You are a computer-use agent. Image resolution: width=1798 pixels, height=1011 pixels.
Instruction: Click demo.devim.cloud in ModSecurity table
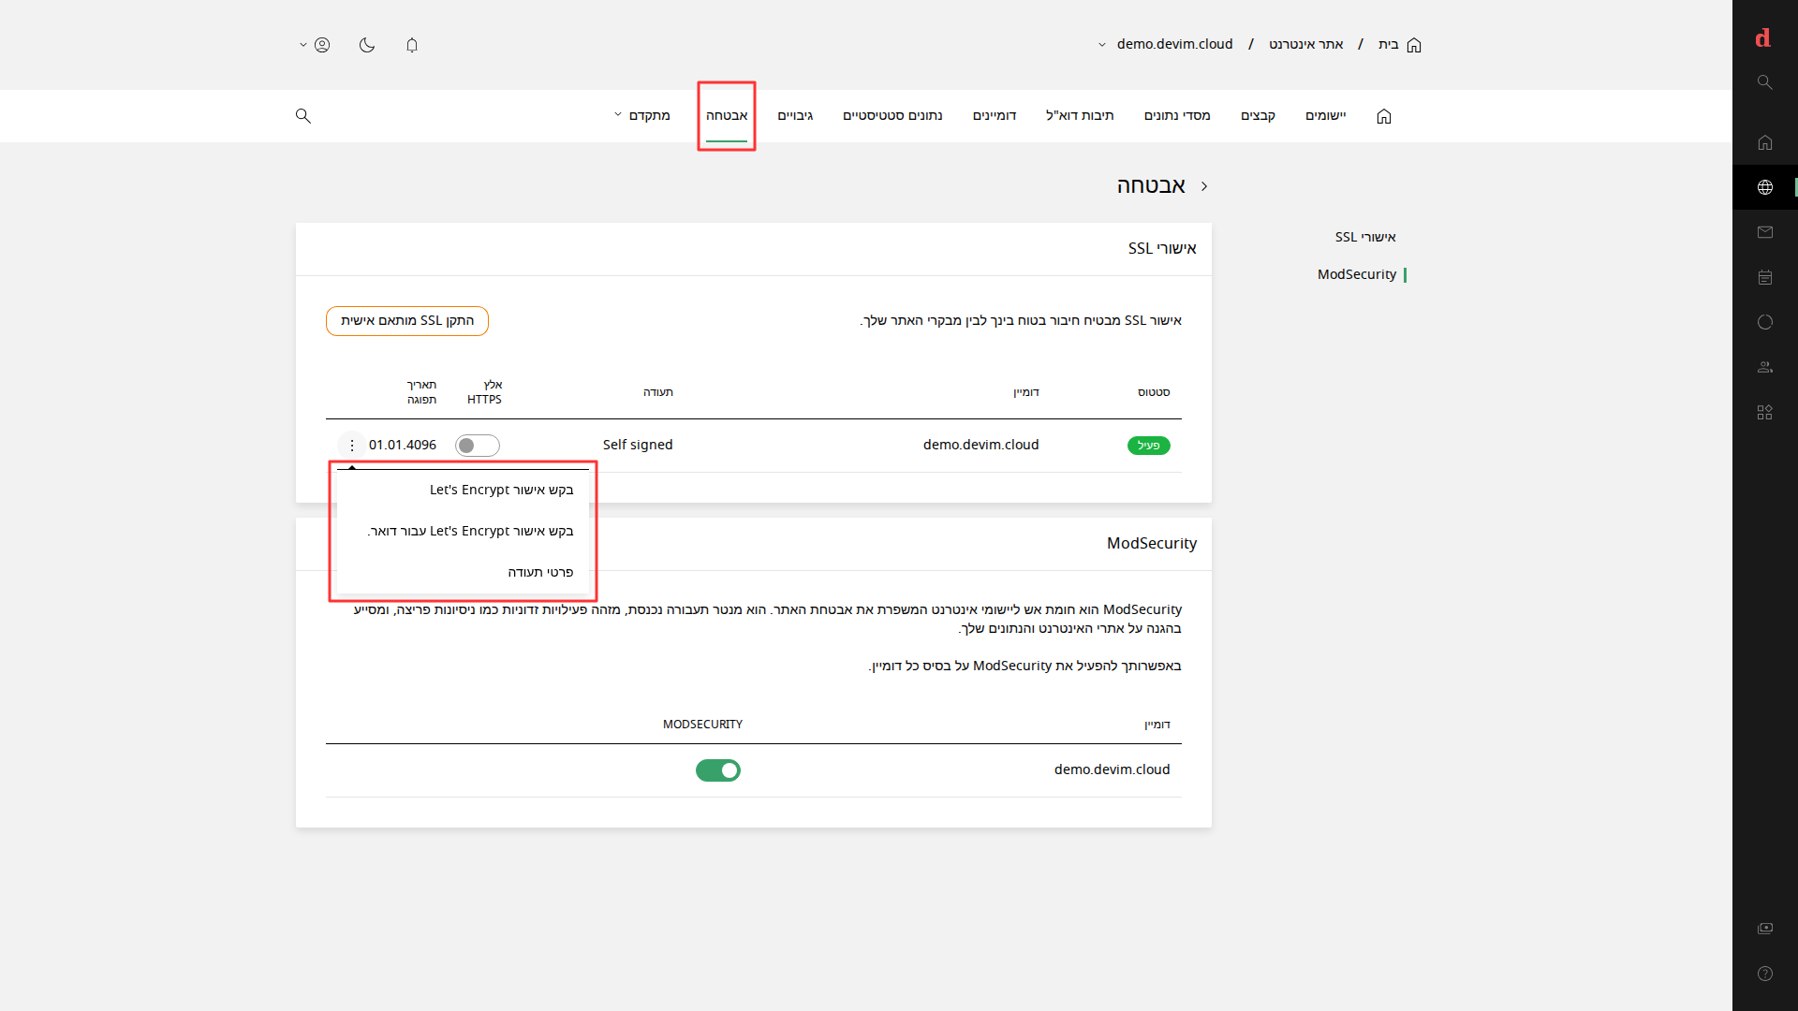pyautogui.click(x=1113, y=770)
